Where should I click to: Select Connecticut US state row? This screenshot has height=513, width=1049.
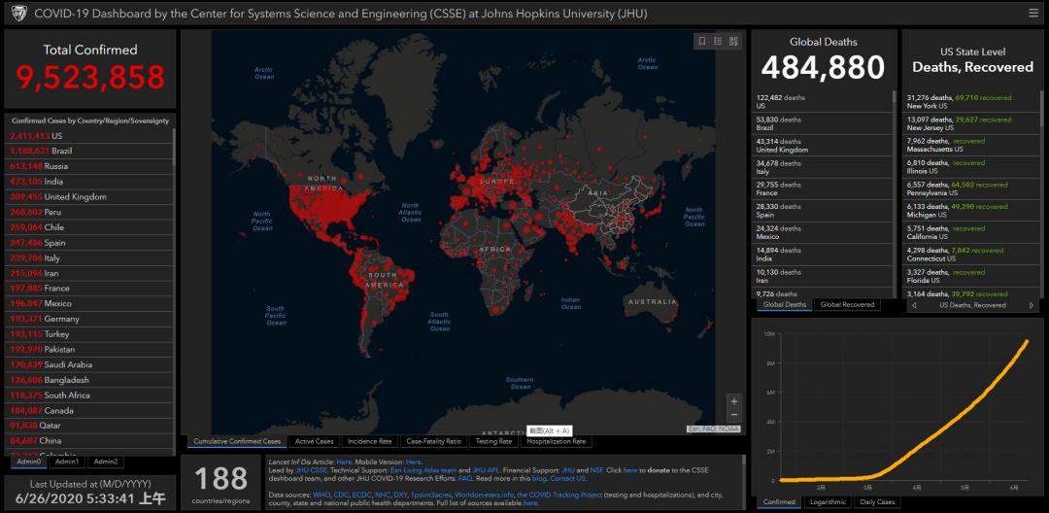[x=971, y=255]
